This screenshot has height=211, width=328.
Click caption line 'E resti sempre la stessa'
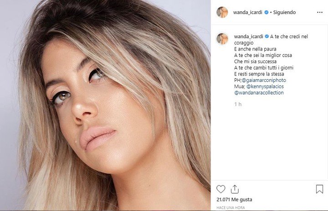259,74
